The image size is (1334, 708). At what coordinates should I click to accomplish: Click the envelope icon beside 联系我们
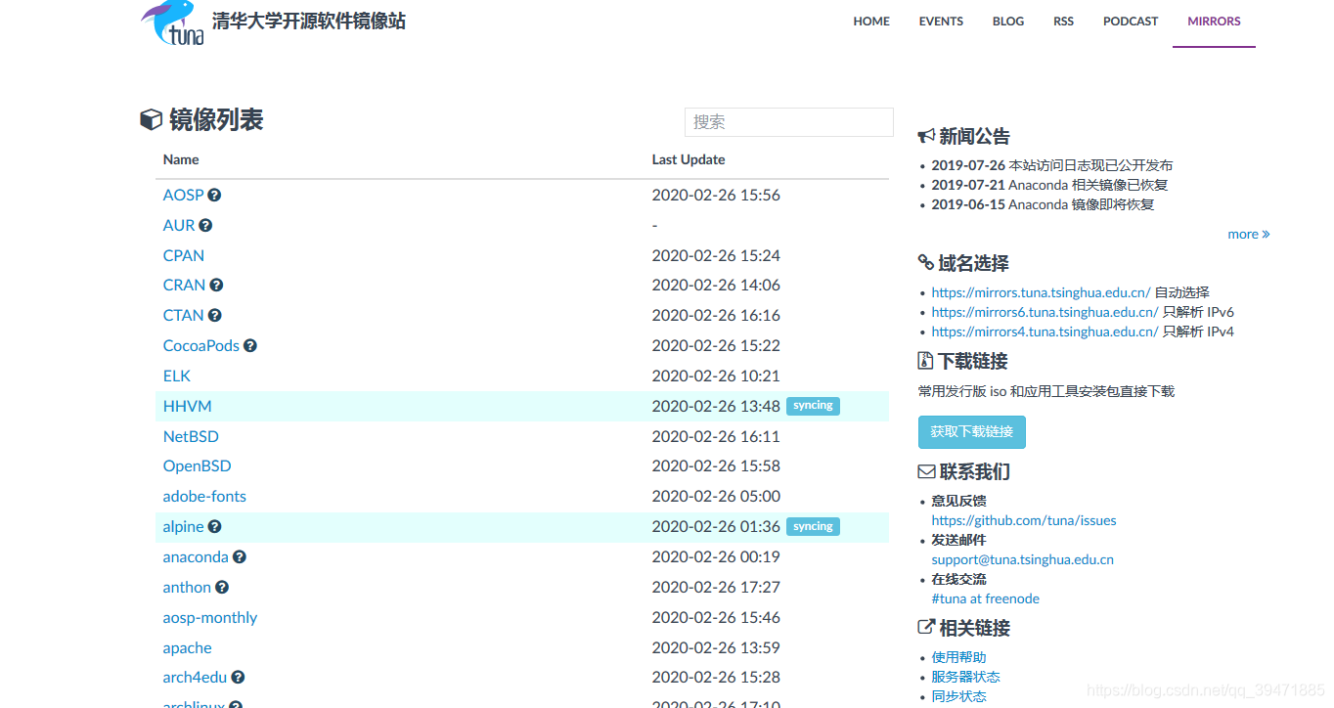pyautogui.click(x=926, y=471)
